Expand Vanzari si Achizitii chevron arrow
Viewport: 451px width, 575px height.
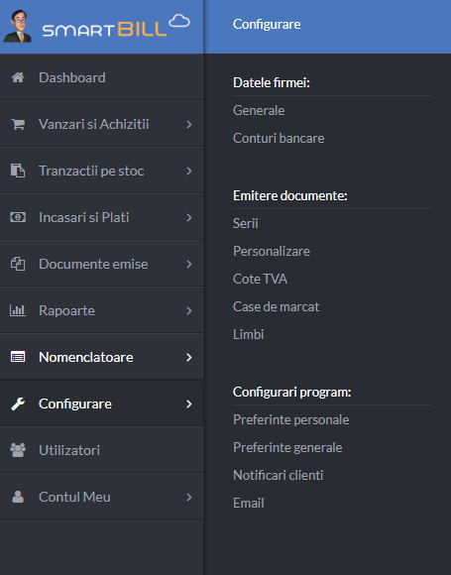(189, 124)
